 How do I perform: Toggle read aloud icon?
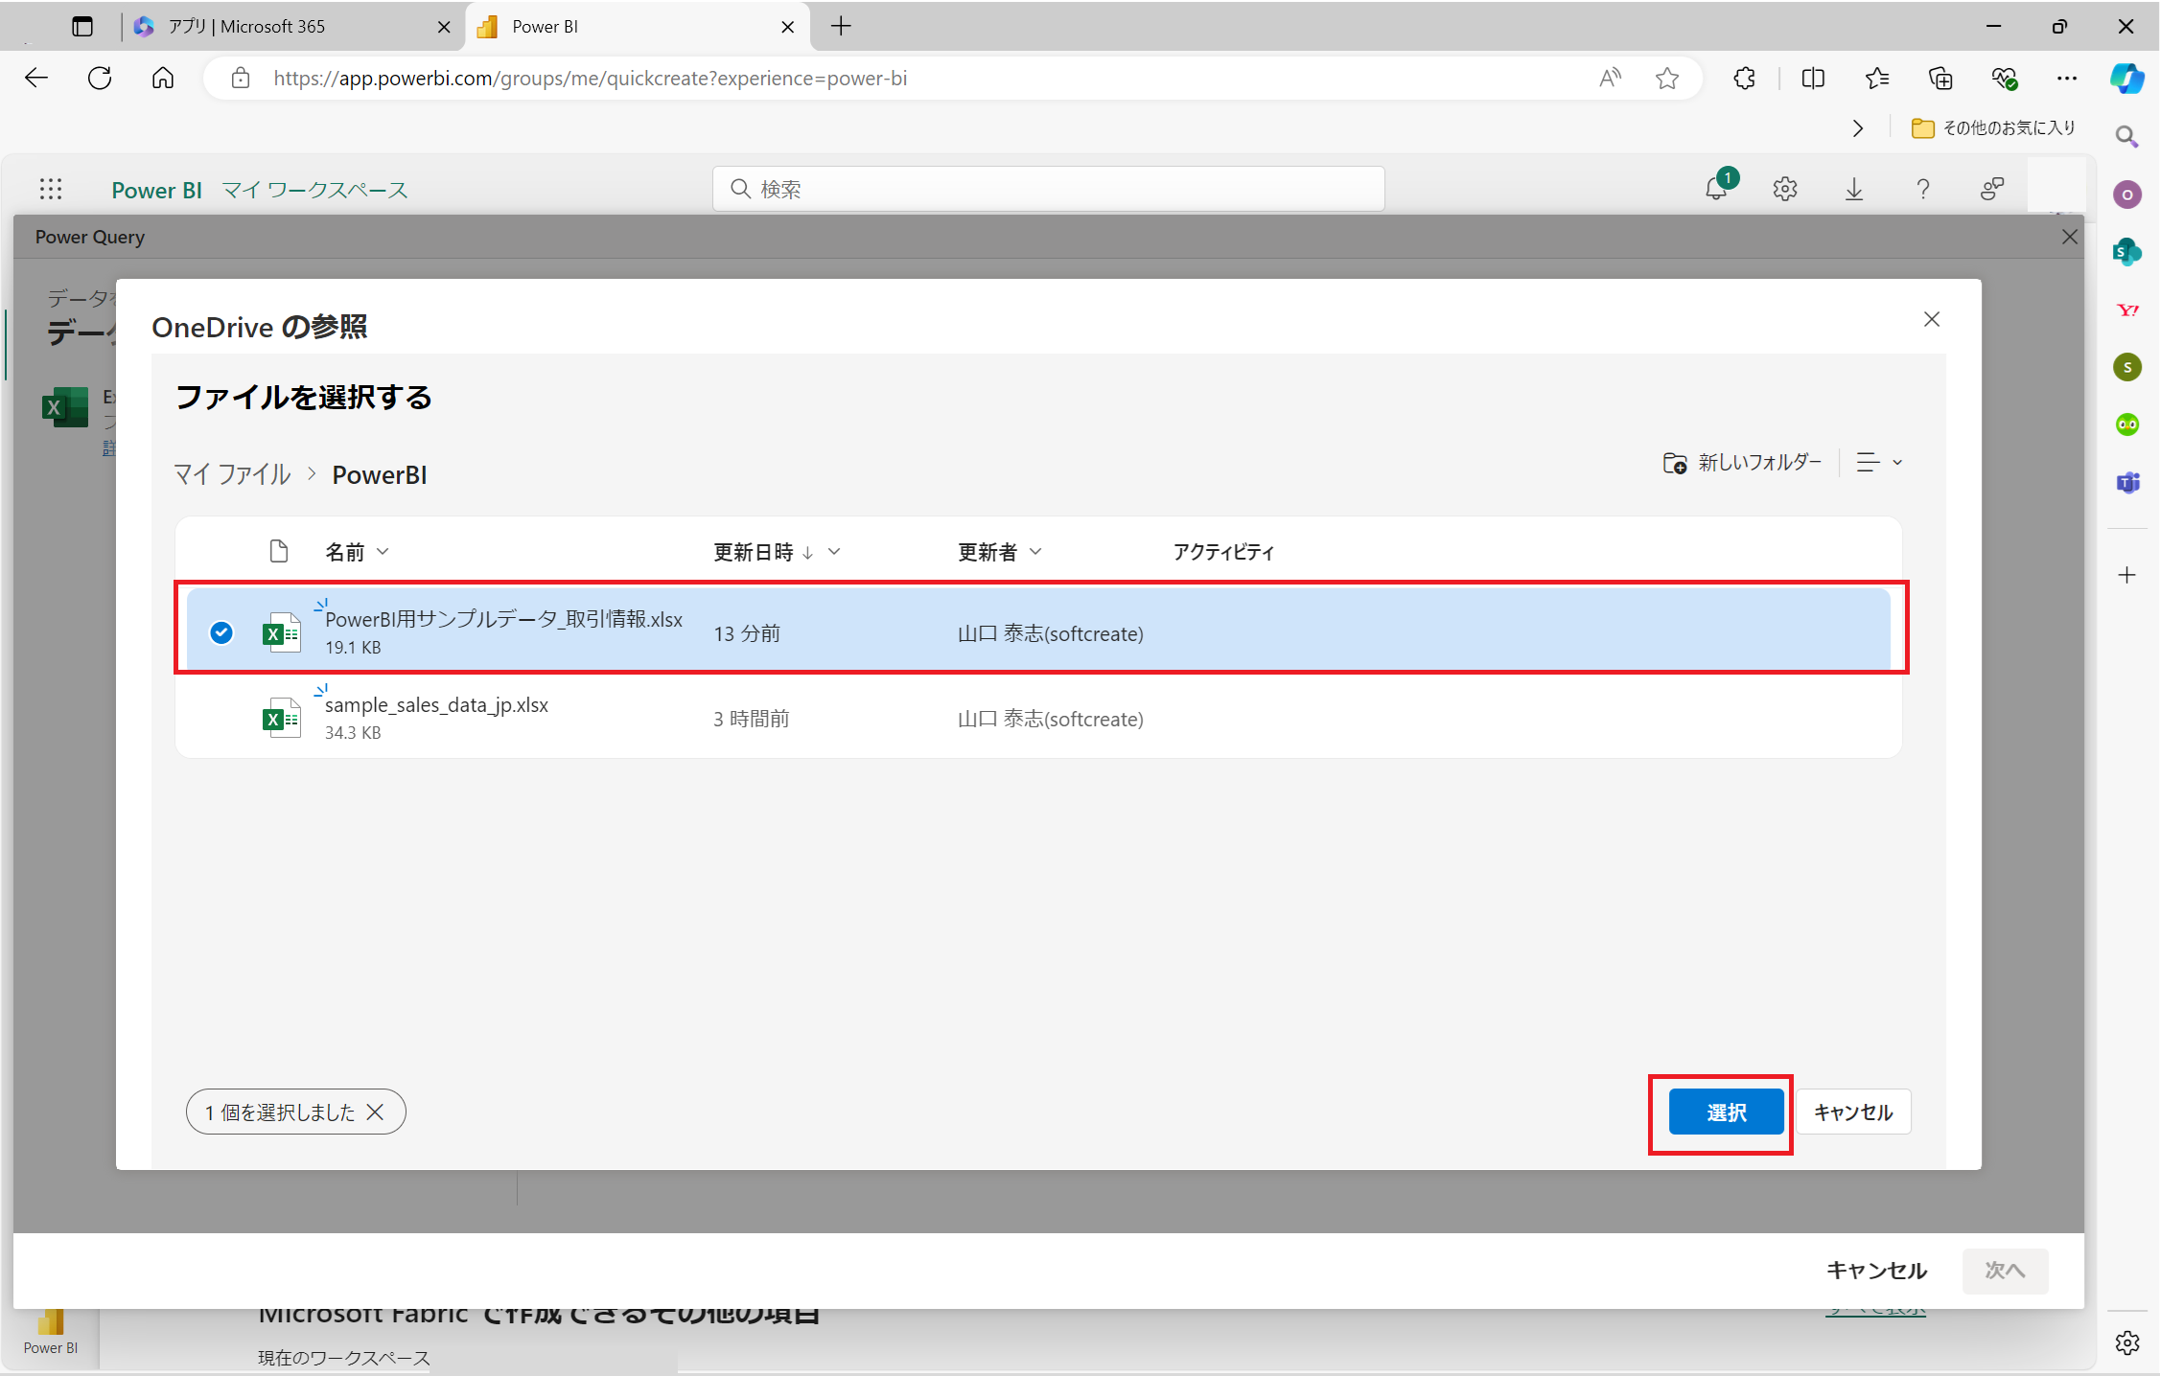click(1610, 79)
